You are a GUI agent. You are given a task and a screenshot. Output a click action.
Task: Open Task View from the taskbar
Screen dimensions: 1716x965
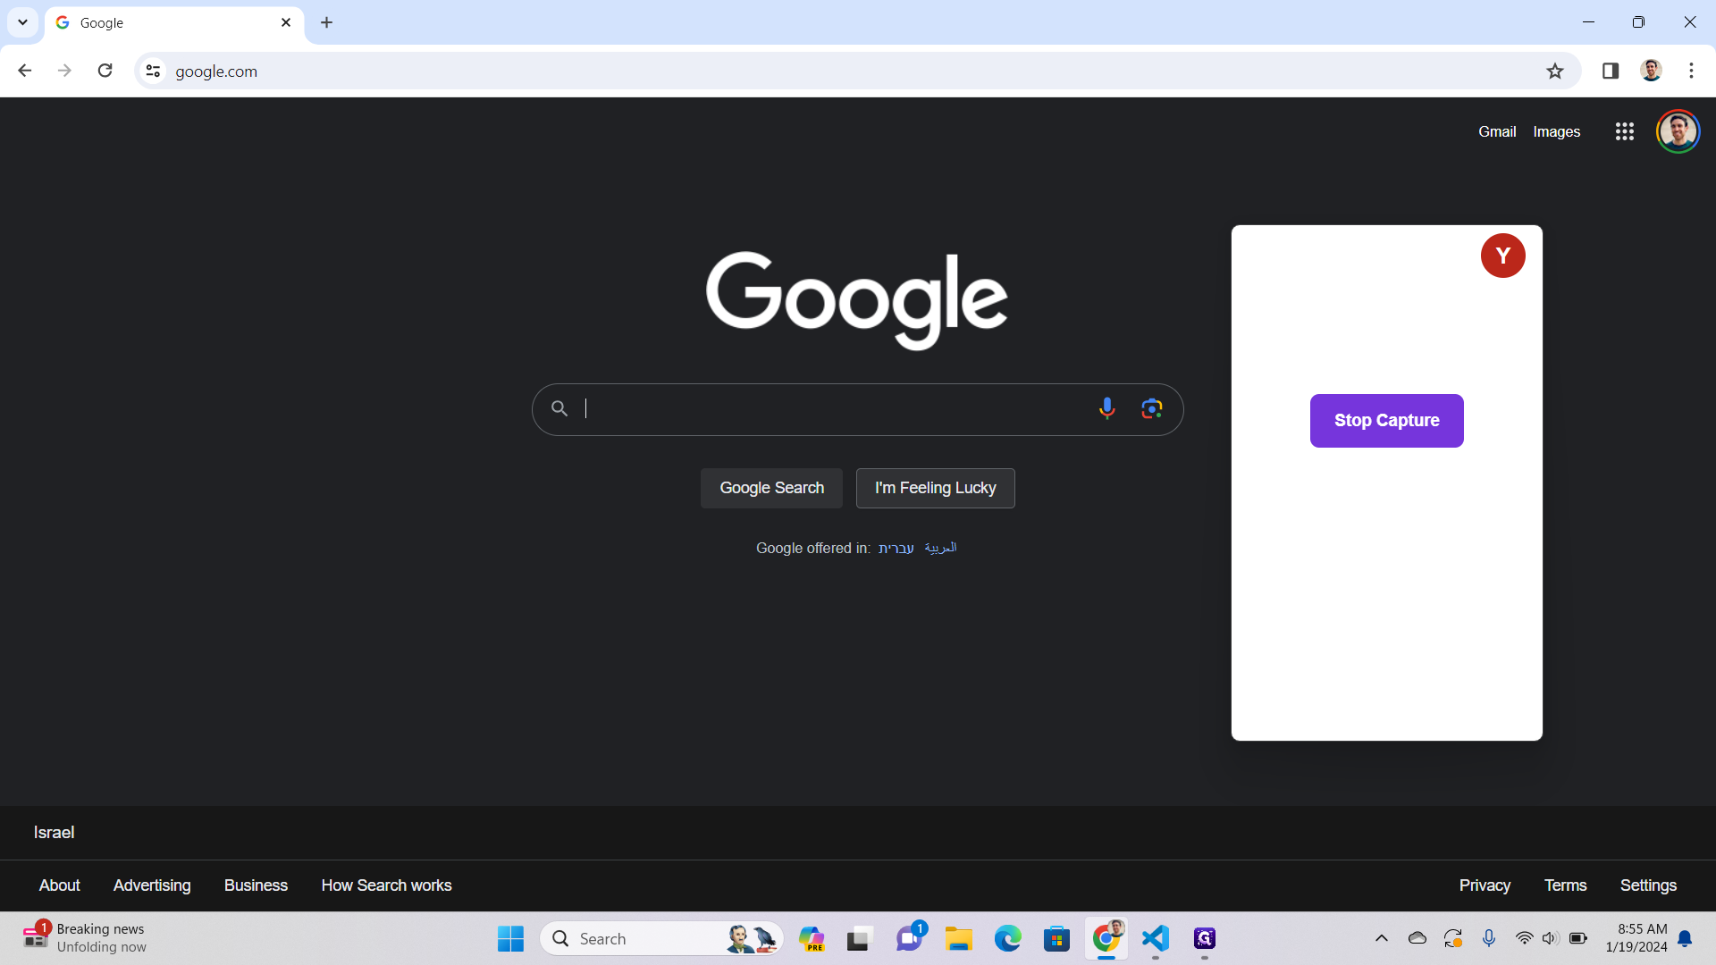tap(859, 939)
